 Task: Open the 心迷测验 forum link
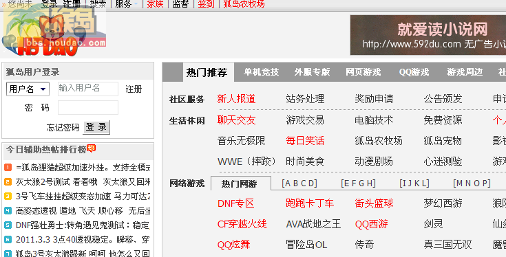point(443,161)
